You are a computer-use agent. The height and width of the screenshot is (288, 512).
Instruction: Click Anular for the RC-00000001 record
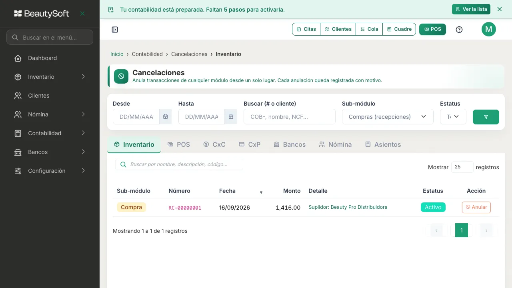coord(476,207)
